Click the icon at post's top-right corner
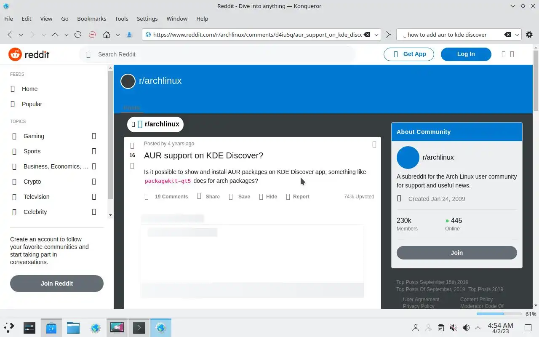This screenshot has width=539, height=337. tap(374, 144)
